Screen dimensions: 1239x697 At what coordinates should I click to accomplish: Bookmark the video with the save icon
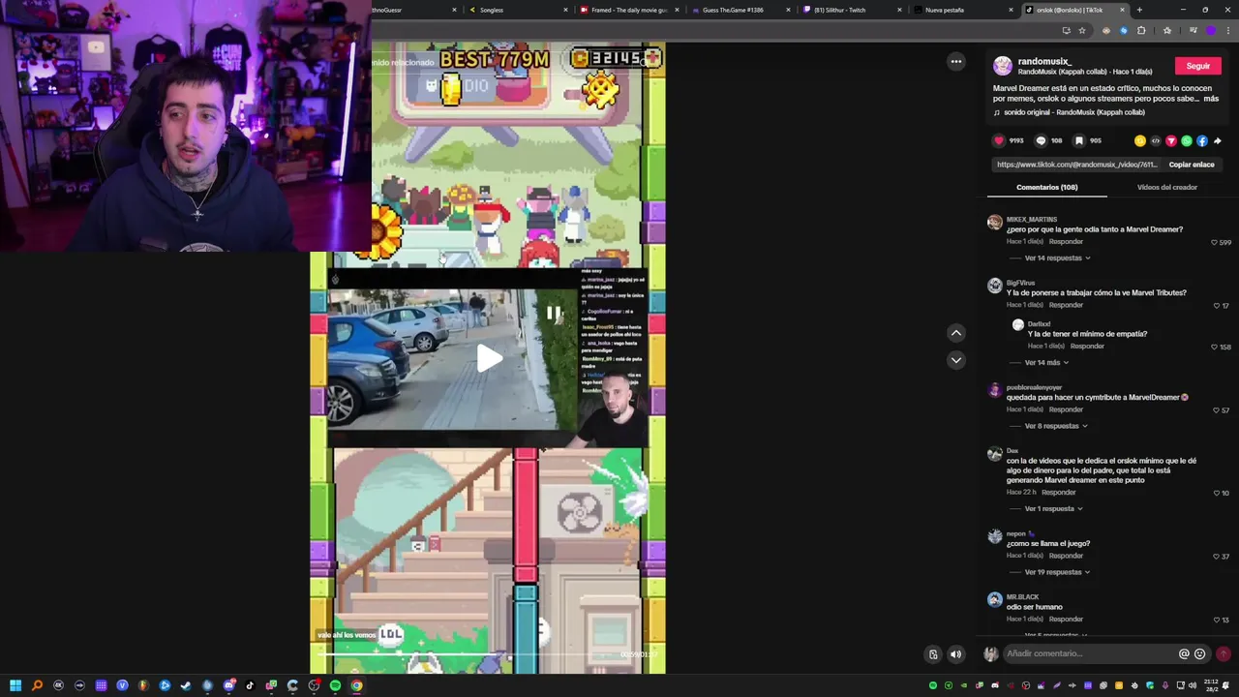point(1079,140)
